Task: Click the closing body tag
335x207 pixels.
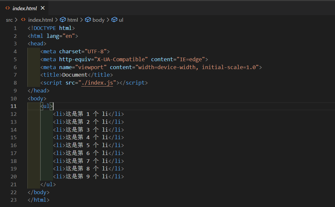Action: tap(39, 192)
